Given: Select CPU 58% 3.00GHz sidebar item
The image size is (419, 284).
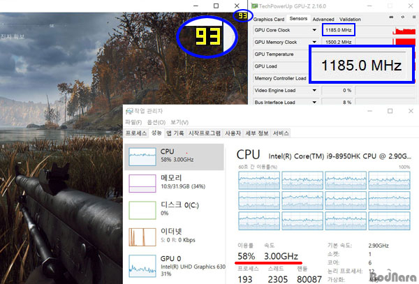Looking at the screenshot, I should 174,157.
